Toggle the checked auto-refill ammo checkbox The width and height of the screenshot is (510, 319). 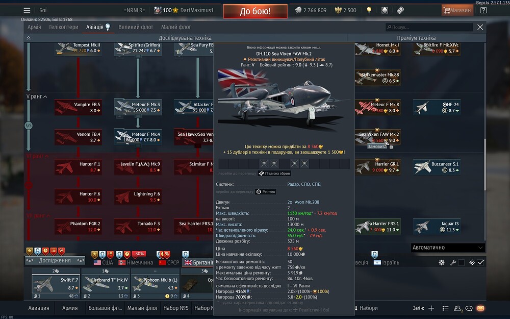click(x=481, y=262)
